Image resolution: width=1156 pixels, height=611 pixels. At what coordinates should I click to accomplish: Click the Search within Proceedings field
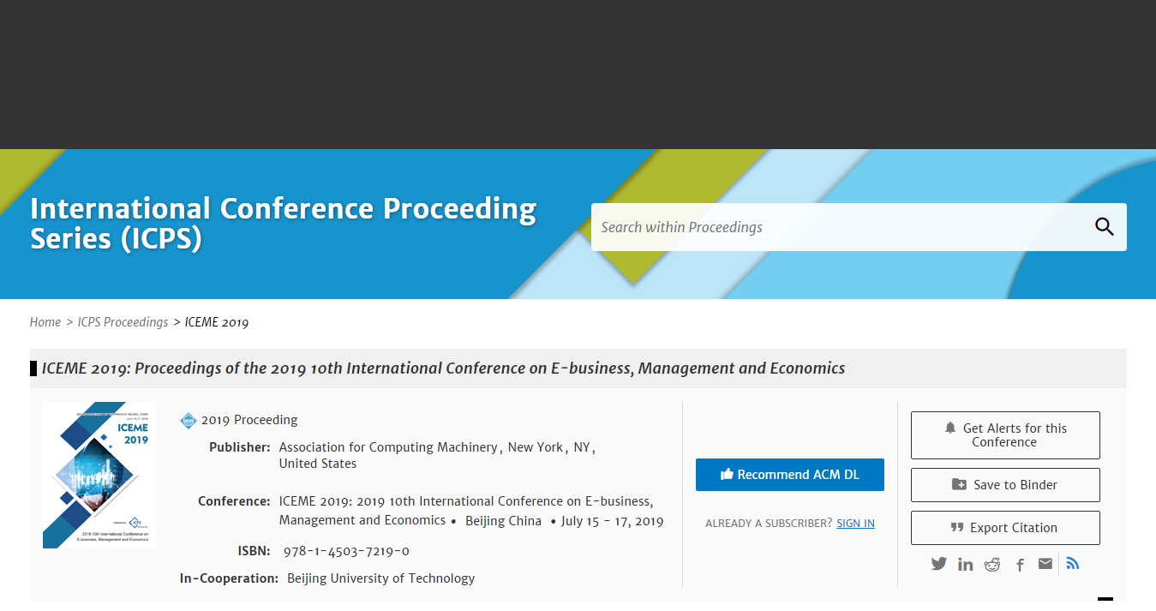[x=840, y=227]
